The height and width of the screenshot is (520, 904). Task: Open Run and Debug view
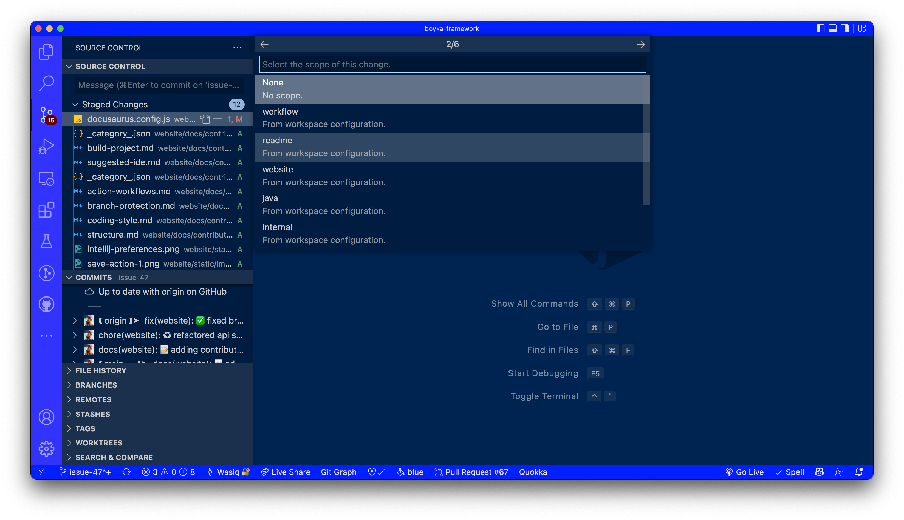click(46, 146)
